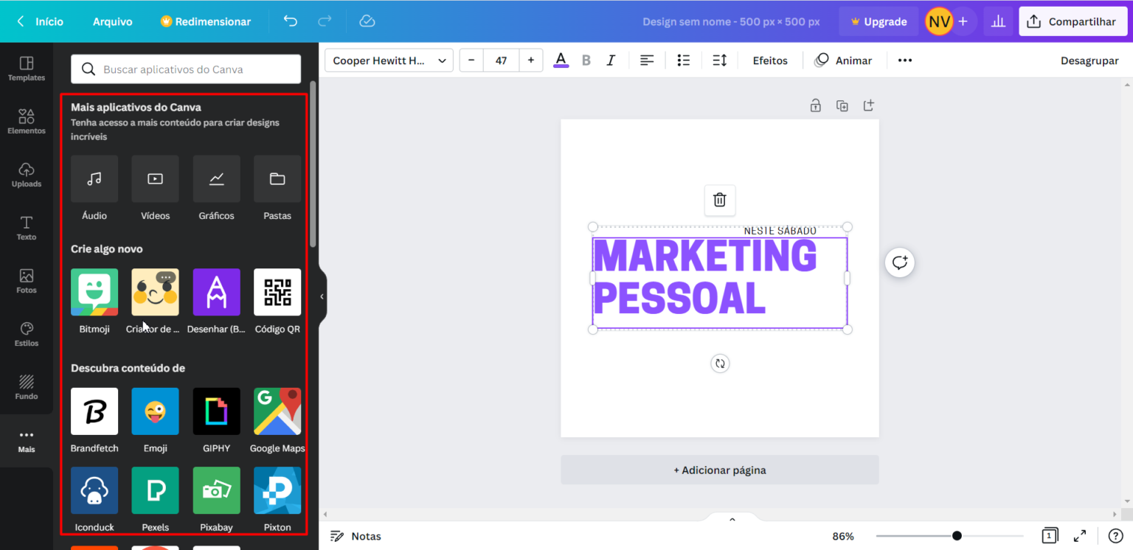
Task: Click Adicionar página button
Action: coord(720,470)
